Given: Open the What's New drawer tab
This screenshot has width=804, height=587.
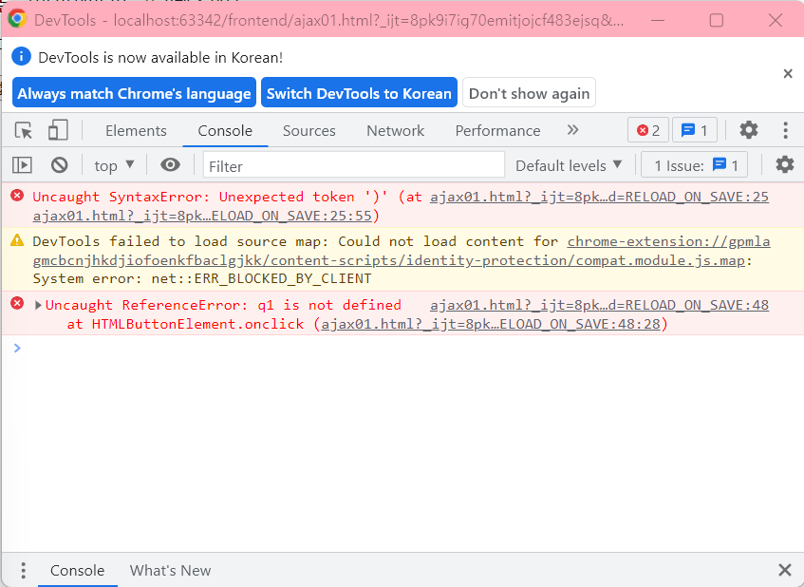Looking at the screenshot, I should point(170,570).
